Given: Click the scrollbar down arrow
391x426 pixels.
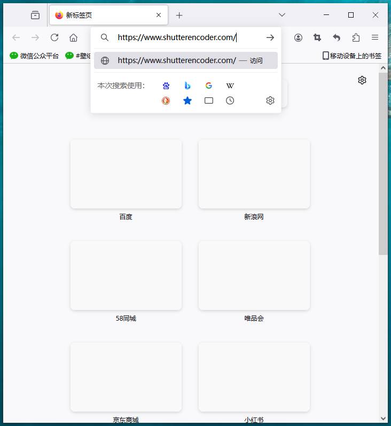Looking at the screenshot, I should click(x=383, y=419).
